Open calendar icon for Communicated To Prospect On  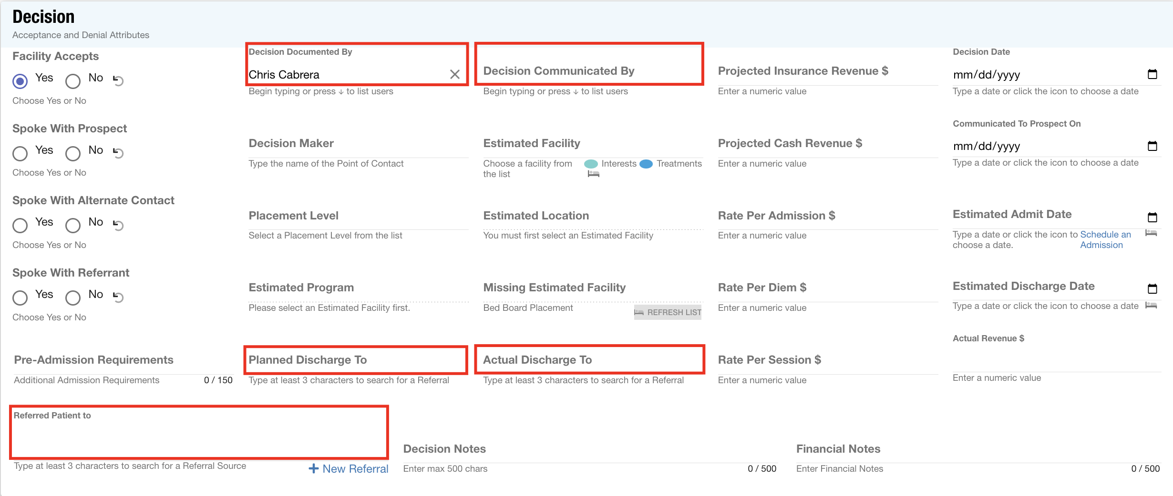coord(1152,146)
